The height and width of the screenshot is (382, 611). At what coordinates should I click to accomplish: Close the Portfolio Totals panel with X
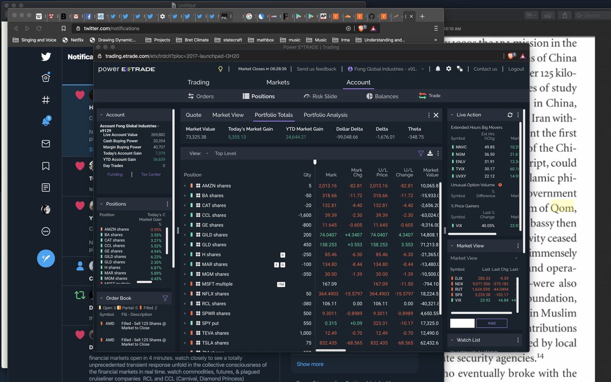[x=436, y=115]
